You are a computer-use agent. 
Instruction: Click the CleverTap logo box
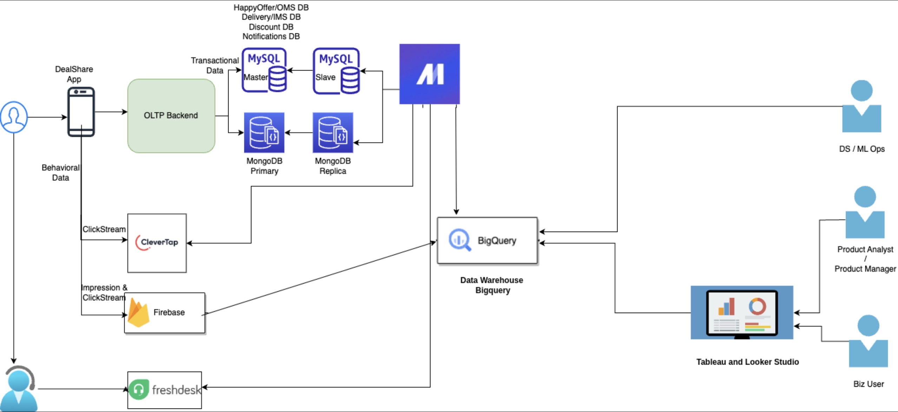click(x=157, y=243)
